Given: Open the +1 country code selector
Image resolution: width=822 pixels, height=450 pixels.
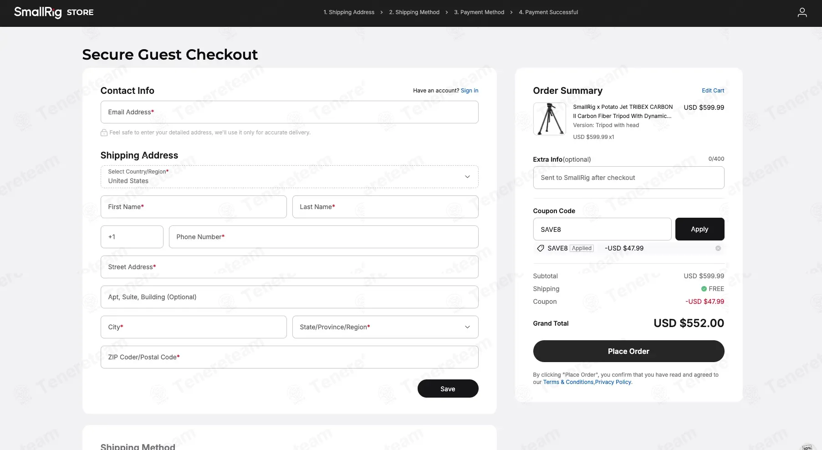Looking at the screenshot, I should pyautogui.click(x=132, y=237).
